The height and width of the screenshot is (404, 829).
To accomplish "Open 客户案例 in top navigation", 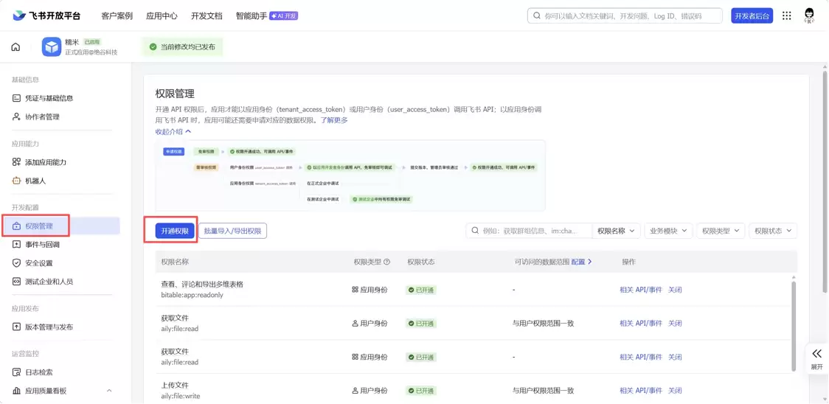I will pyautogui.click(x=117, y=16).
